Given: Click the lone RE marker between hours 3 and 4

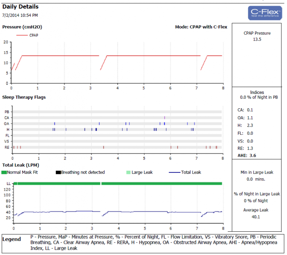Looking at the screenshot, I should pyautogui.click(x=103, y=147).
